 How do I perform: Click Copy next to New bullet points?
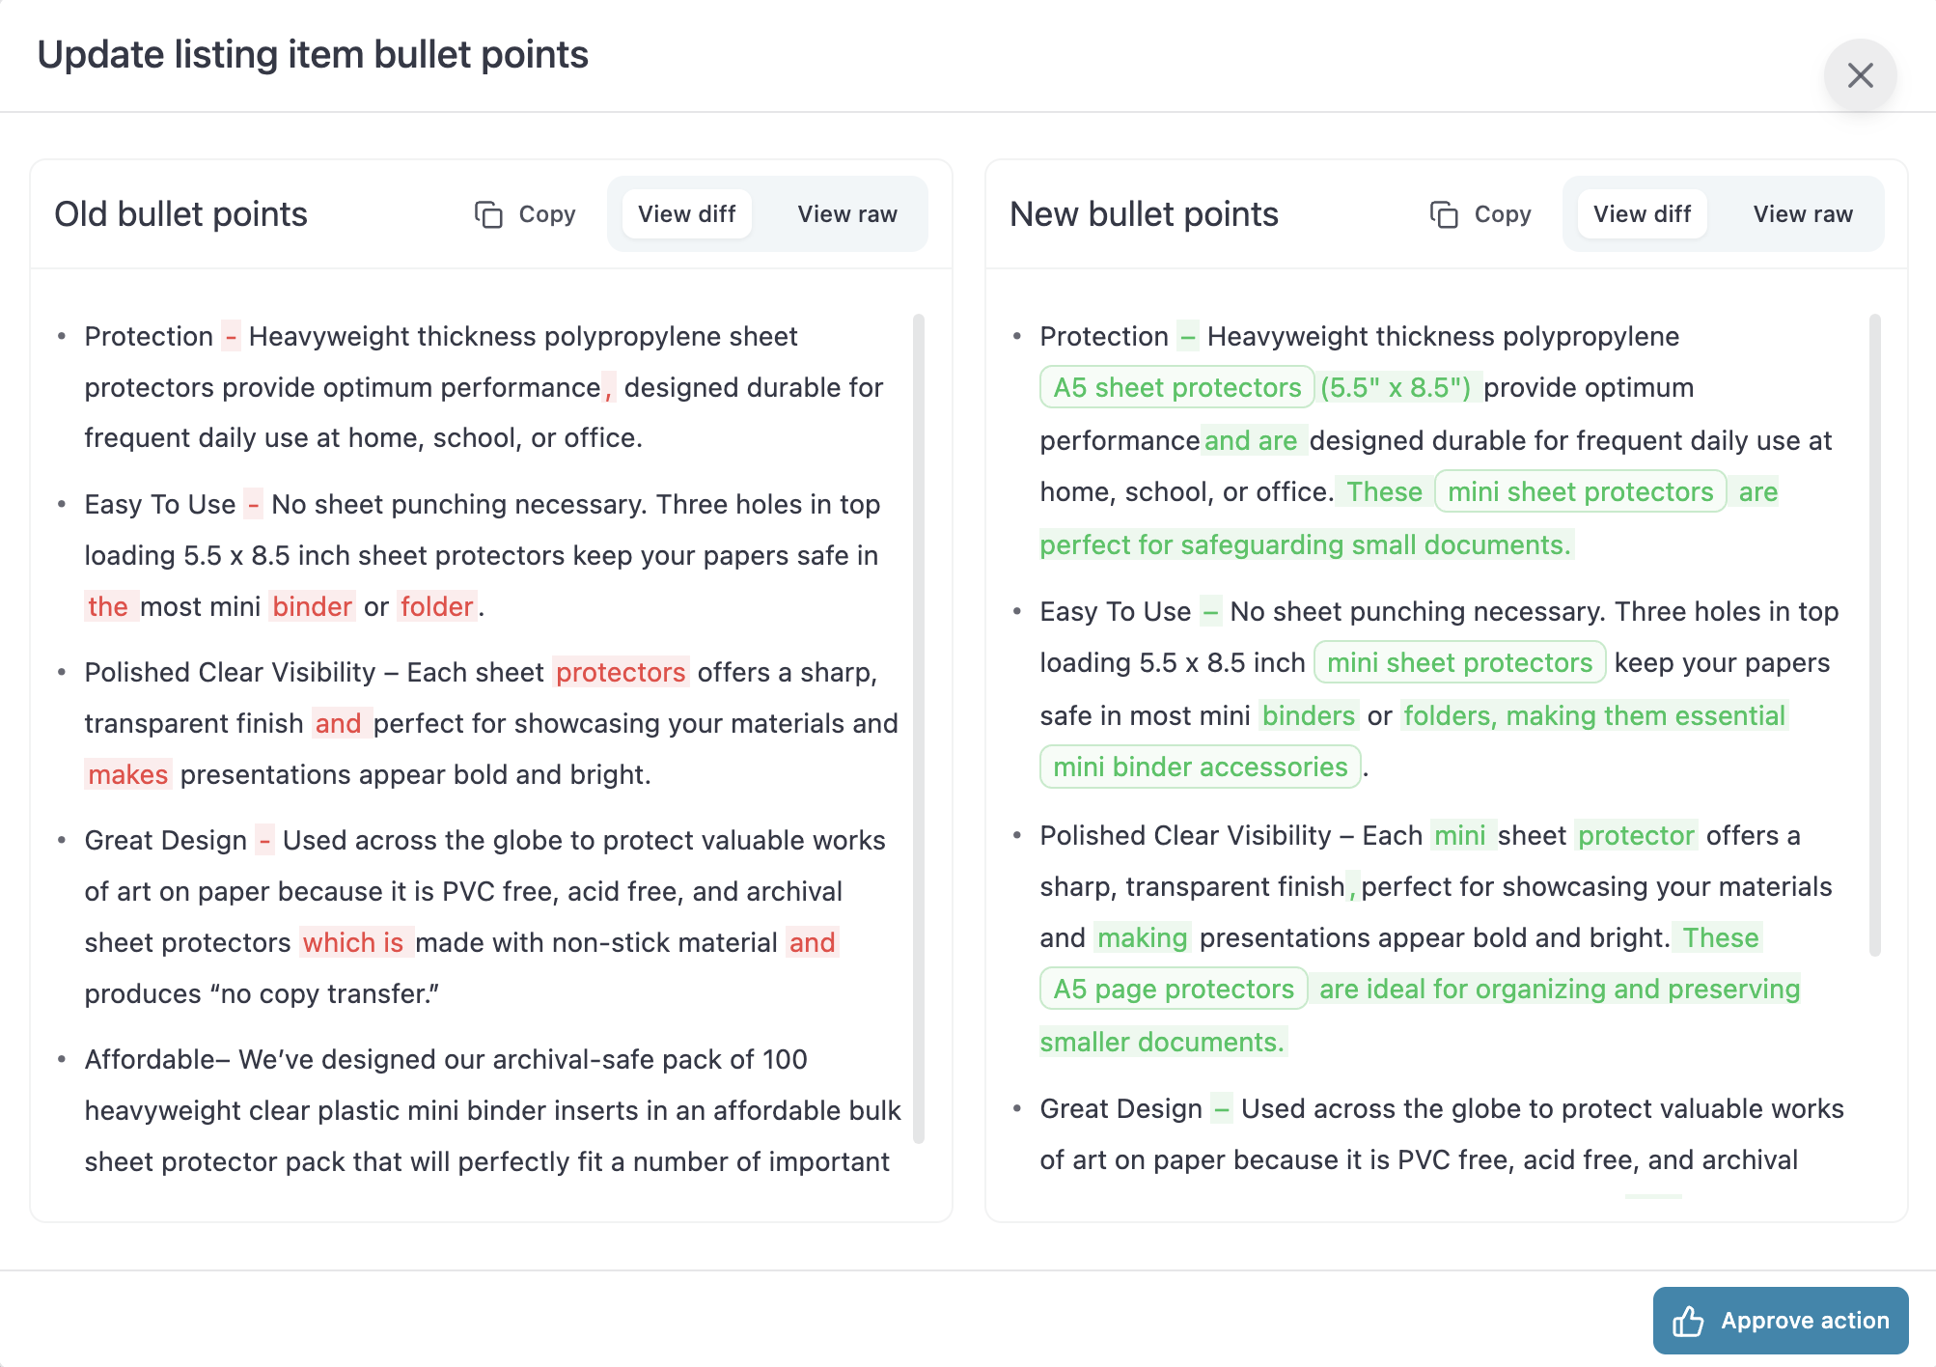pos(1482,213)
